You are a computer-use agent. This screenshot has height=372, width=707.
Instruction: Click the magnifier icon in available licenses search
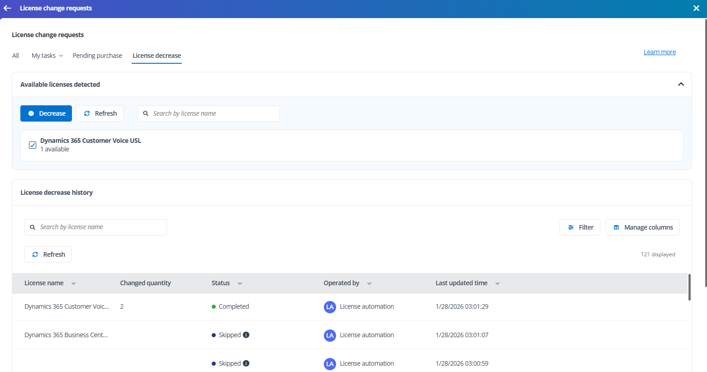(146, 113)
